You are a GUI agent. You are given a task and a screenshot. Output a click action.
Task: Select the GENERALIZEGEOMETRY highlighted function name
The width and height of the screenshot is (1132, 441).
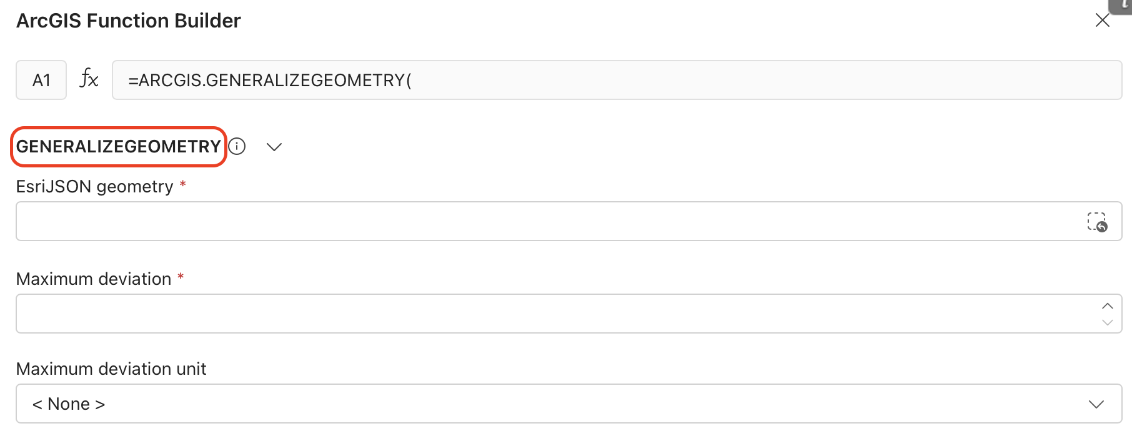coord(117,146)
